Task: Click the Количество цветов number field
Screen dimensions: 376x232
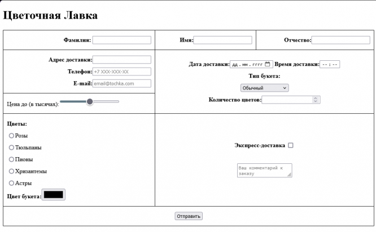Action: tap(291, 100)
